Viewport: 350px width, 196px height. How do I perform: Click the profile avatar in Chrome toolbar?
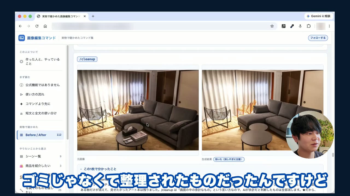point(320,26)
